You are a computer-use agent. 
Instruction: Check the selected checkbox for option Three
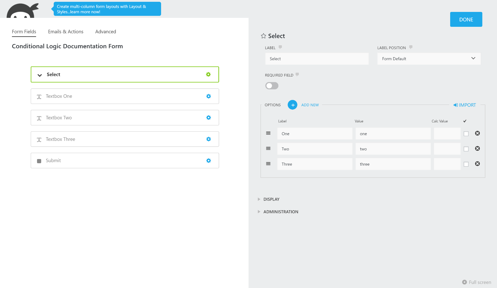tap(466, 164)
